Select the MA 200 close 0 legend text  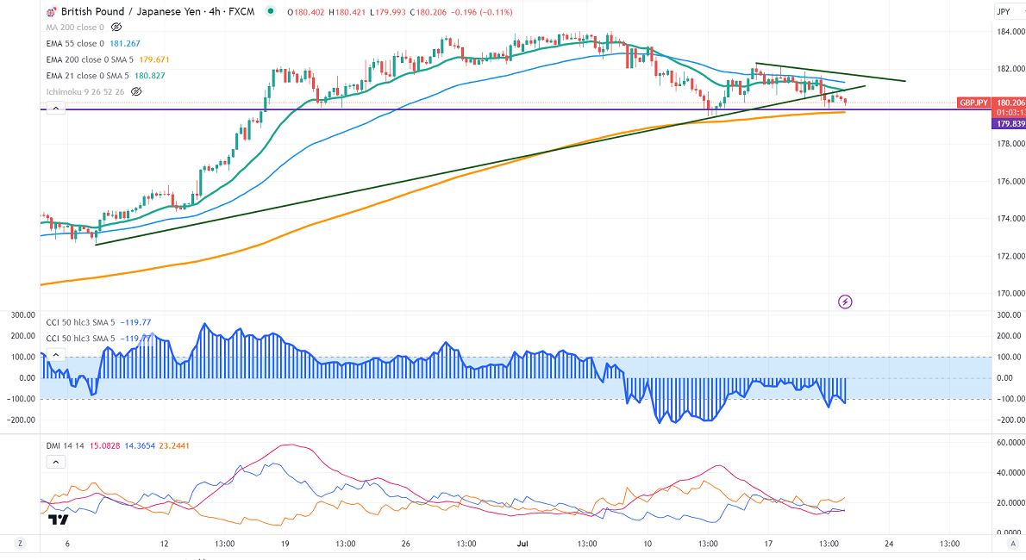pos(75,28)
